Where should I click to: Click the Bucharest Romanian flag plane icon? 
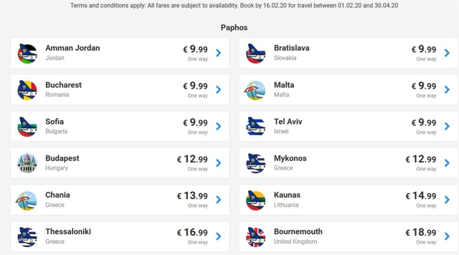[27, 90]
